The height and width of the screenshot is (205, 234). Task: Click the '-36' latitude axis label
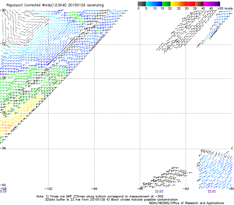point(3,112)
